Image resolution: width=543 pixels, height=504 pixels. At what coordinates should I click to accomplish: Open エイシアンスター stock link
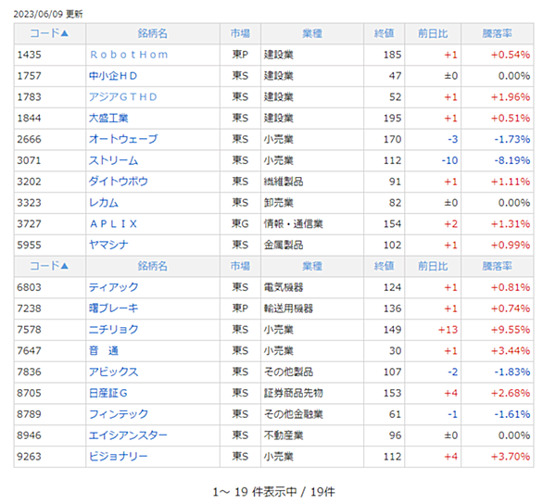click(x=128, y=435)
